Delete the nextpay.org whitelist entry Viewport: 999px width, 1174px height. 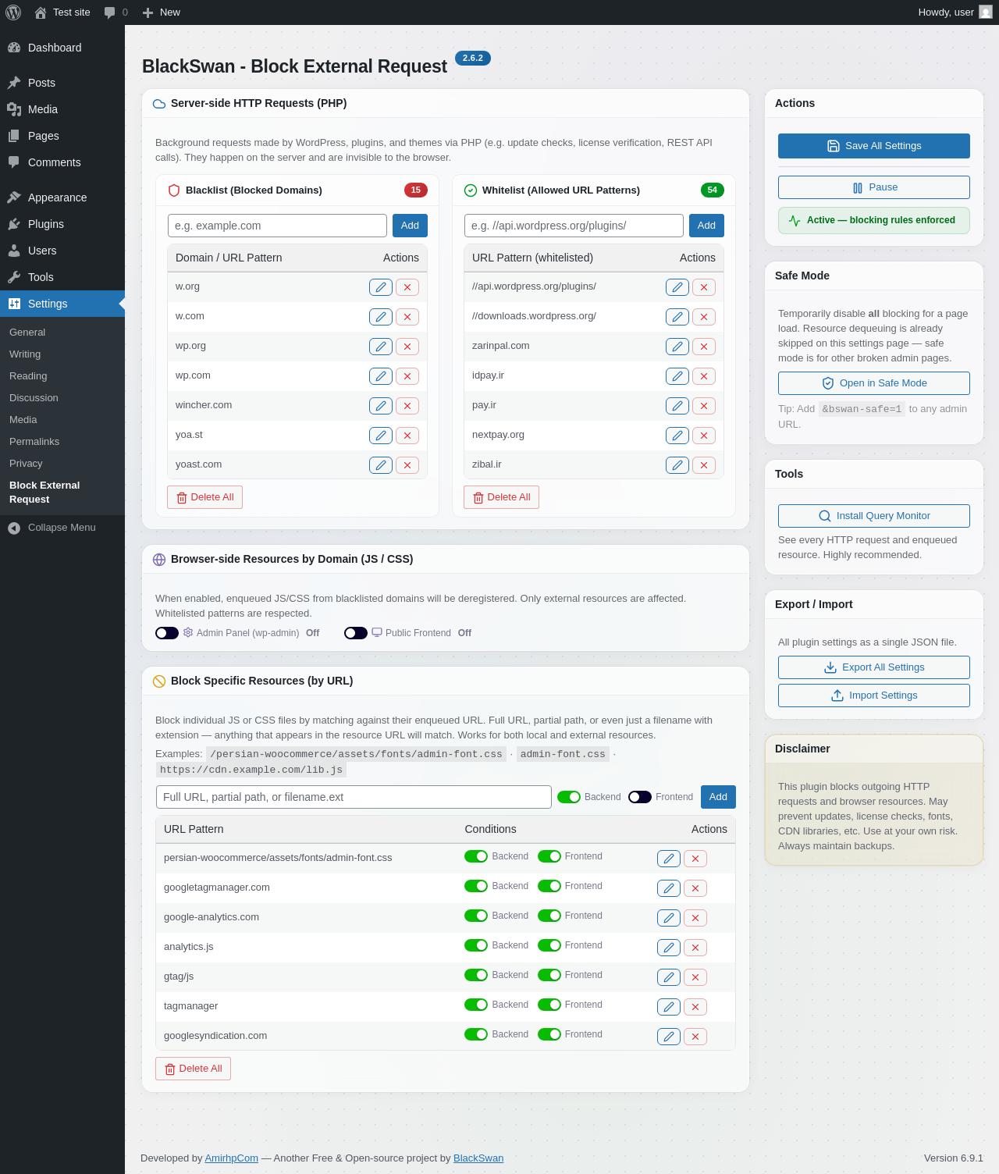point(704,436)
